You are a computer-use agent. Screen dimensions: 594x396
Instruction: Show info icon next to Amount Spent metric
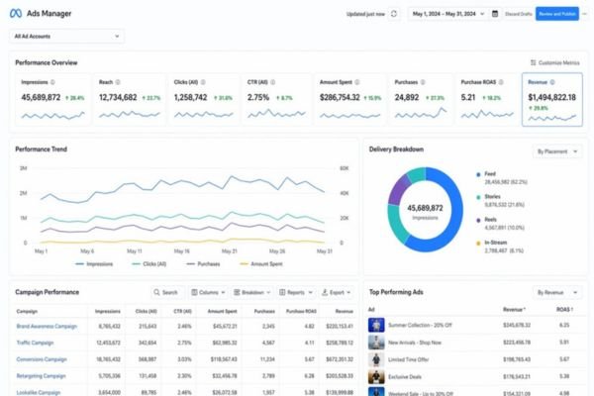[356, 82]
